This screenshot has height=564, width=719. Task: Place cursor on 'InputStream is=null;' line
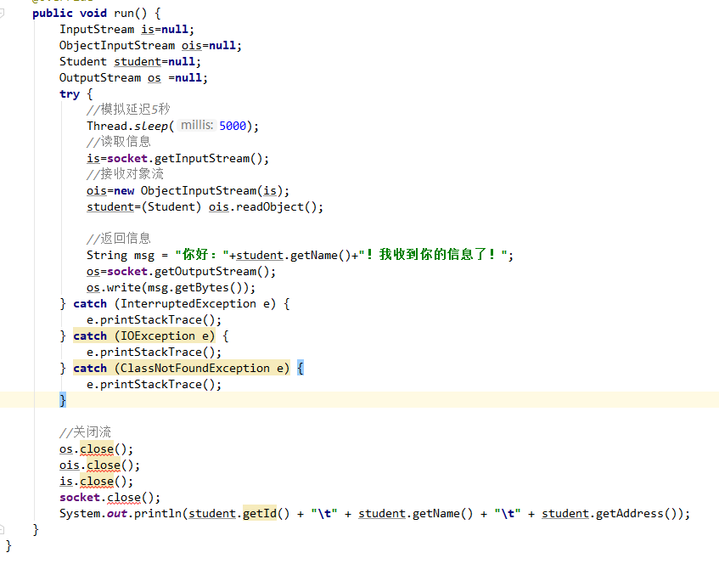point(126,30)
